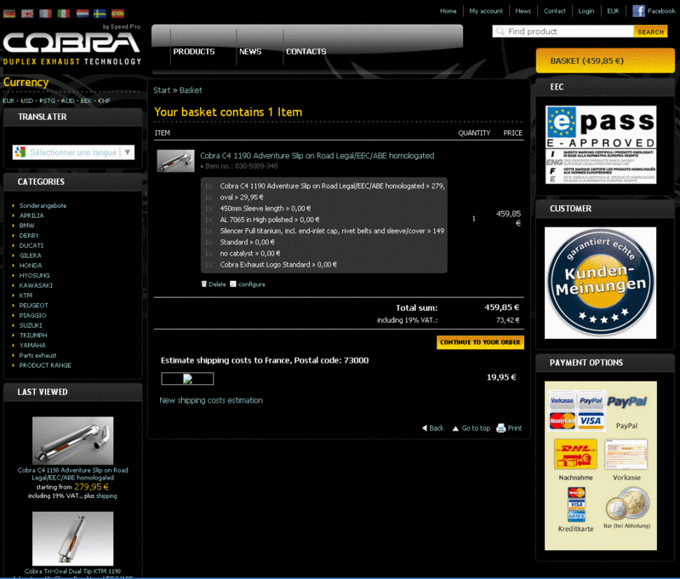
Task: Switch currency to USD
Action: tap(27, 100)
